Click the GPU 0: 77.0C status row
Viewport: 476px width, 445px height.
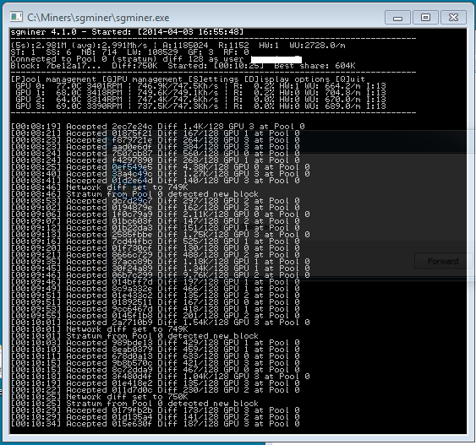[200, 86]
